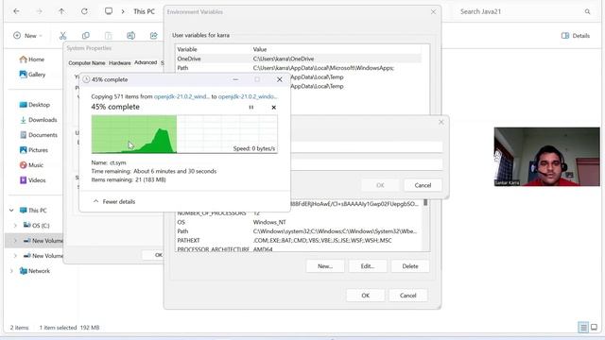The image size is (605, 340).
Task: Select This PC in sidebar
Action: (x=34, y=211)
